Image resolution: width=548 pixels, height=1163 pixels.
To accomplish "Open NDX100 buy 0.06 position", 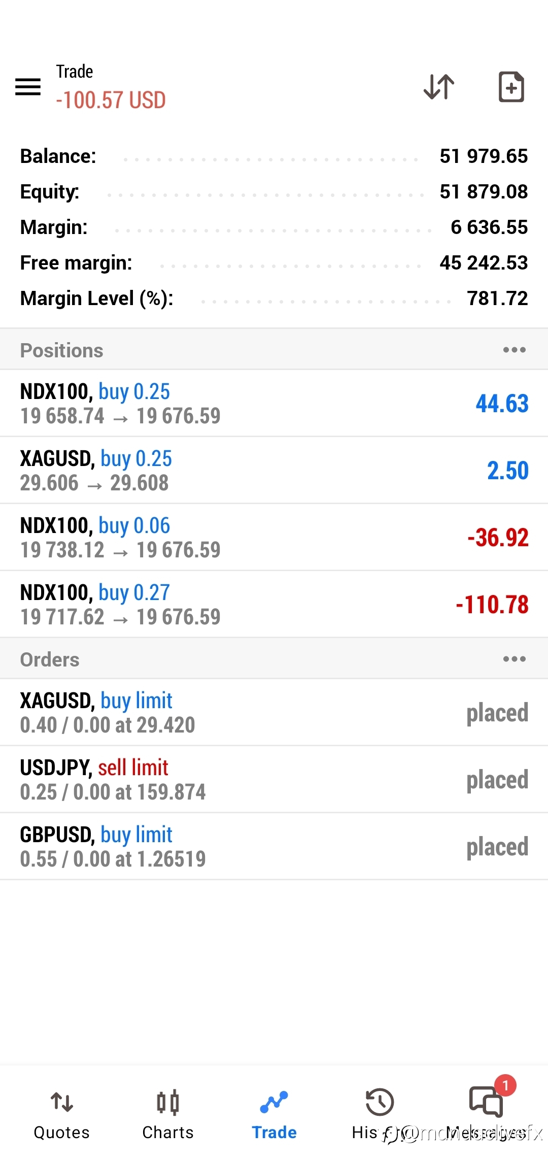I will pos(274,538).
